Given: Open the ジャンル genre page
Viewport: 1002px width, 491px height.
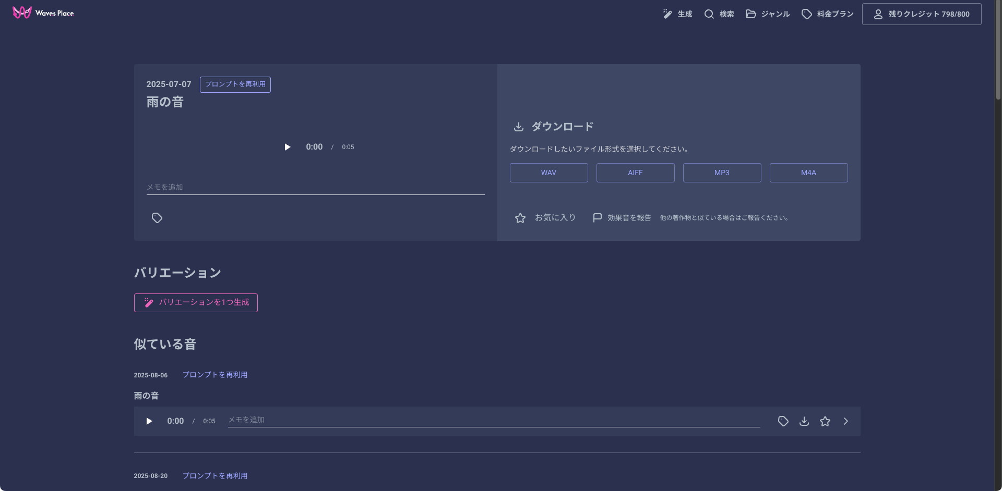Looking at the screenshot, I should (768, 14).
